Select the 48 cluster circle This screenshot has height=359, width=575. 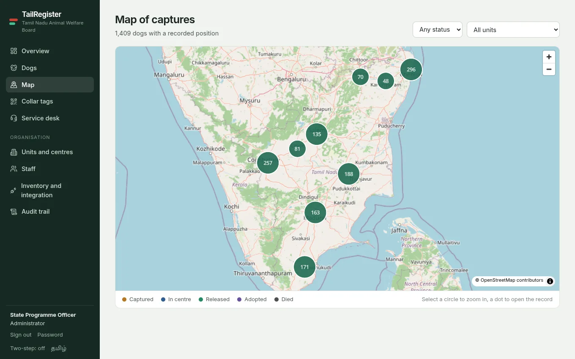(386, 81)
